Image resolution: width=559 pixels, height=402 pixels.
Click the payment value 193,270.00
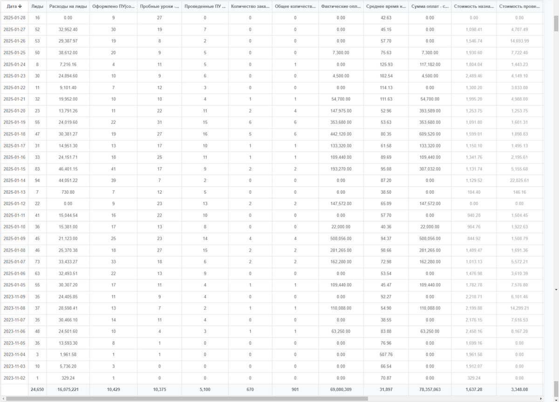click(341, 169)
